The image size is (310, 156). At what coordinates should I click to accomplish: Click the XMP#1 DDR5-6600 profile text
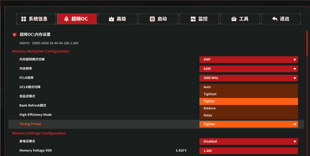49,43
